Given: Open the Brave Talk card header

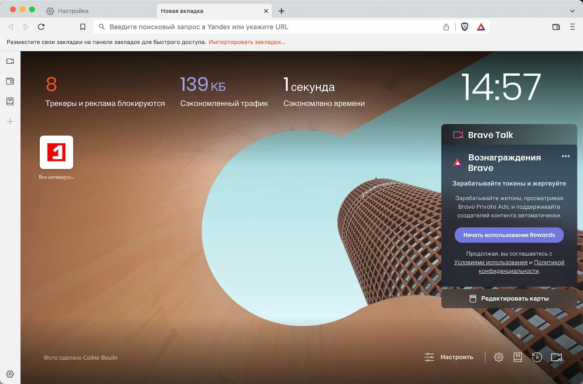Looking at the screenshot, I should click(x=509, y=135).
